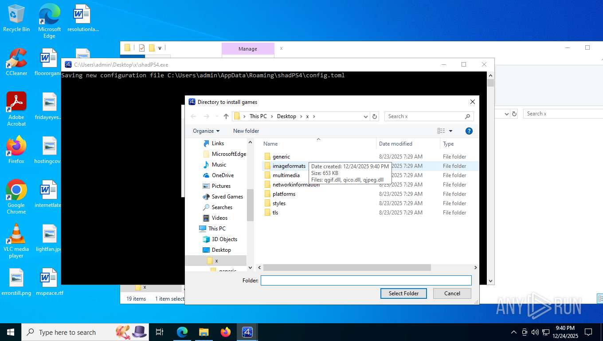603x341 pixels.
Task: Refresh the folder view in dialog
Action: coord(375,116)
